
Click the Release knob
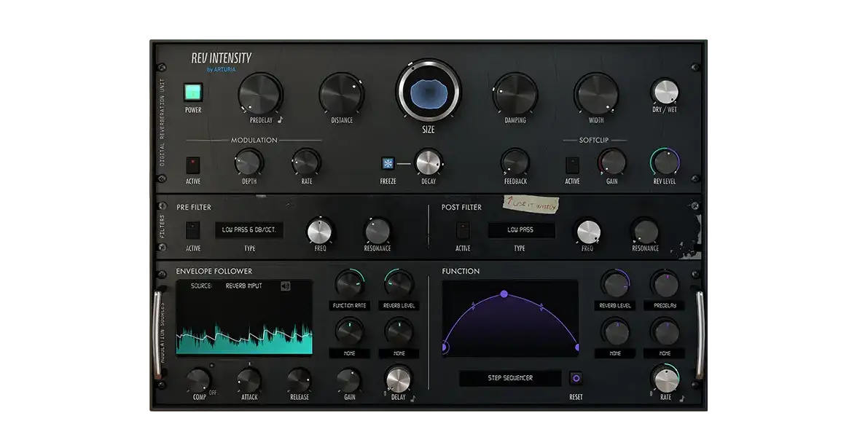tap(300, 380)
